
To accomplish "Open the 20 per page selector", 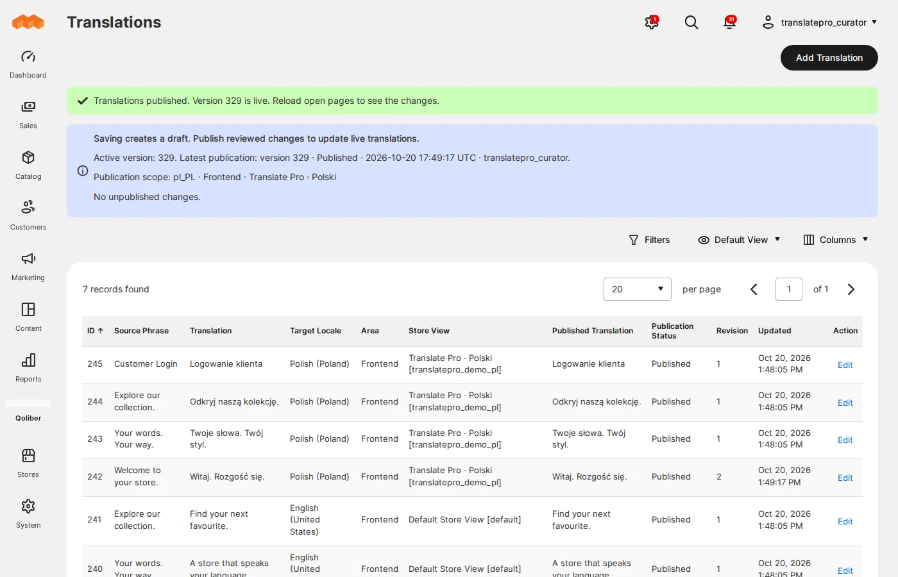I will tap(638, 289).
